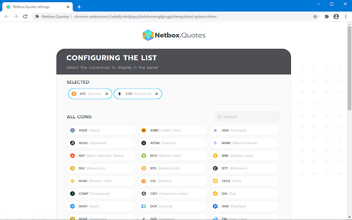Bookmark this page with star
Viewport: 352px width, 220px height.
click(315, 16)
